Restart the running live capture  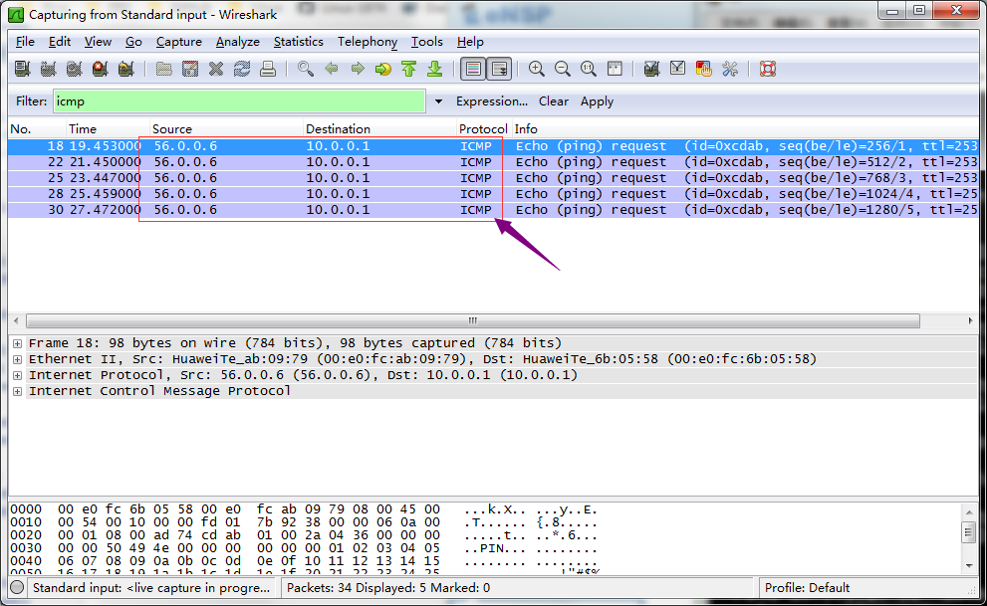(125, 69)
